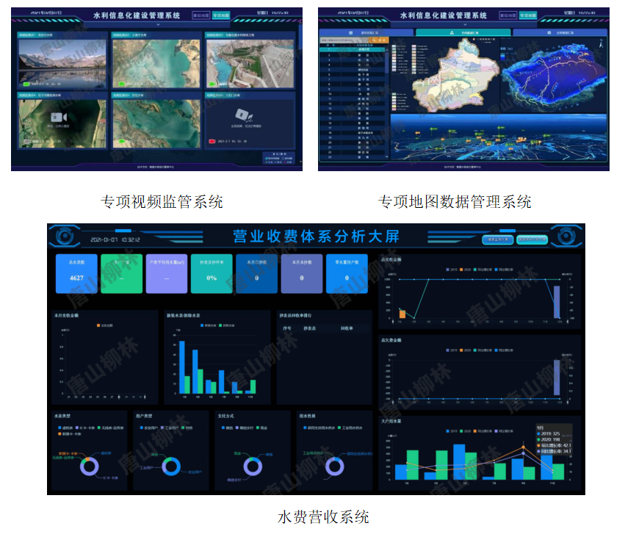Click 基础地图 button in video monitoring system
625x537 pixels.
[x=200, y=15]
